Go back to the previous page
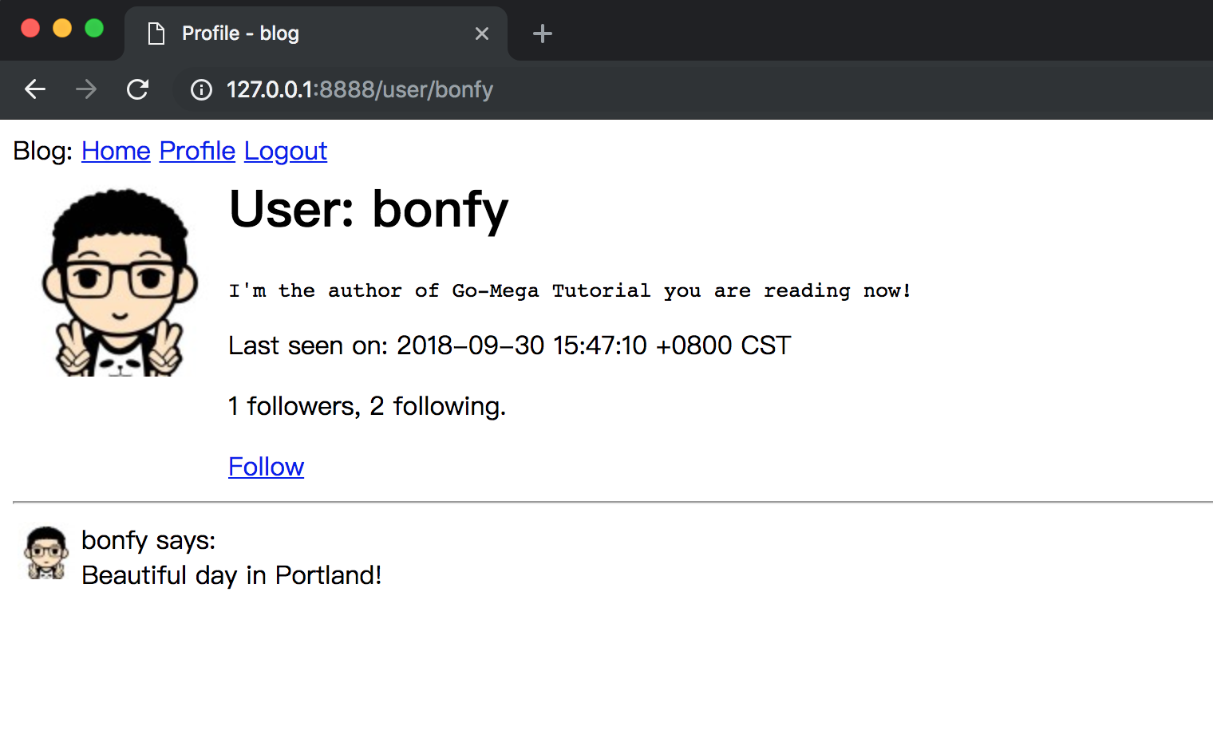Screen dimensions: 1213x742 click(x=35, y=89)
